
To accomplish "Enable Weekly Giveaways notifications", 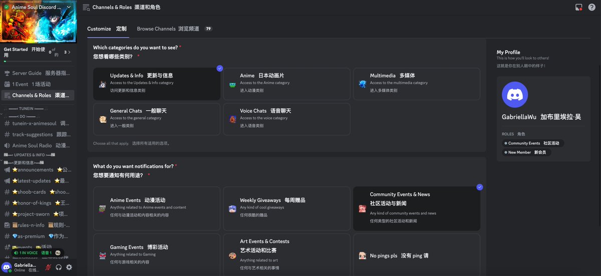I will 286,208.
